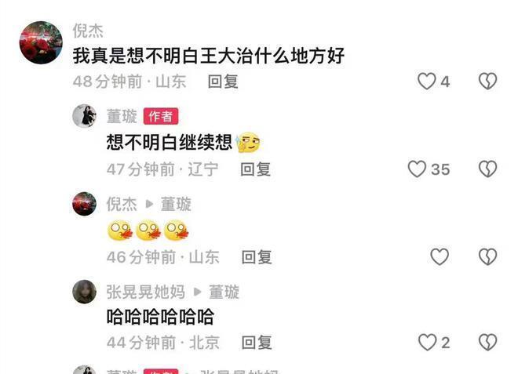Screen dimensions: 518x374
Task: Reply to 倪杰's comment from 48分钟前
Action: click(223, 82)
